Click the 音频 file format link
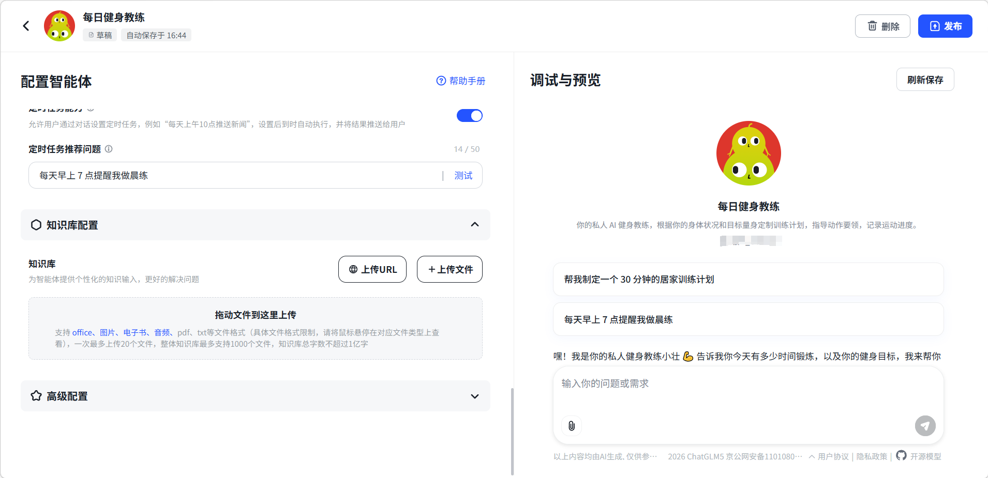The image size is (988, 478). [x=162, y=332]
